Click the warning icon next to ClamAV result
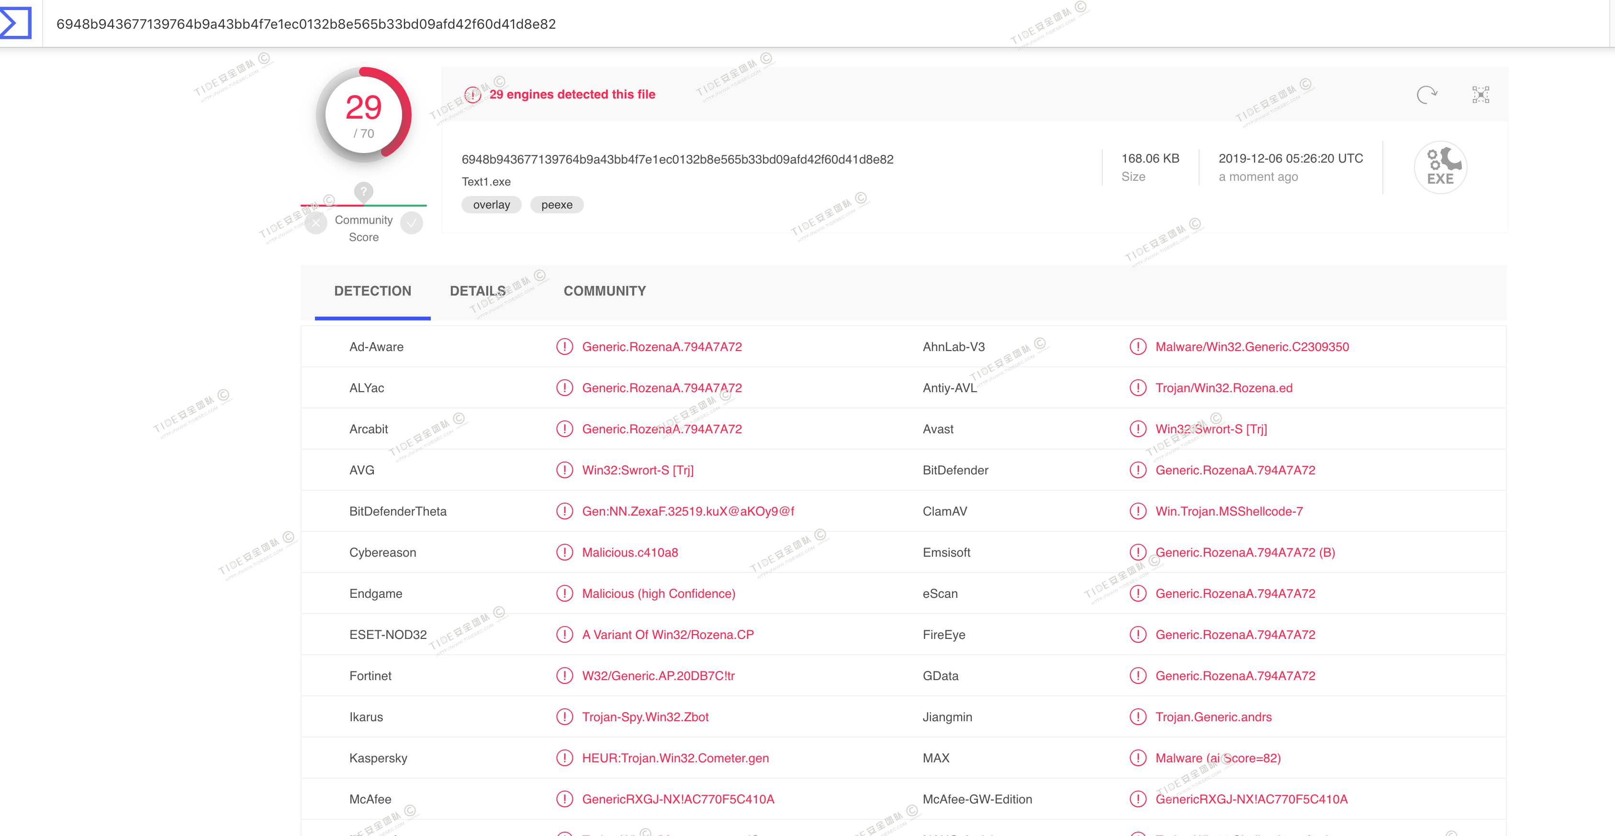This screenshot has width=1615, height=836. (x=1137, y=511)
